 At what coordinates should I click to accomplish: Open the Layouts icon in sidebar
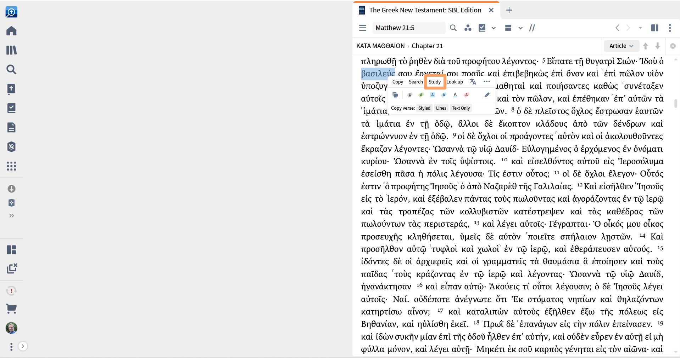11,250
